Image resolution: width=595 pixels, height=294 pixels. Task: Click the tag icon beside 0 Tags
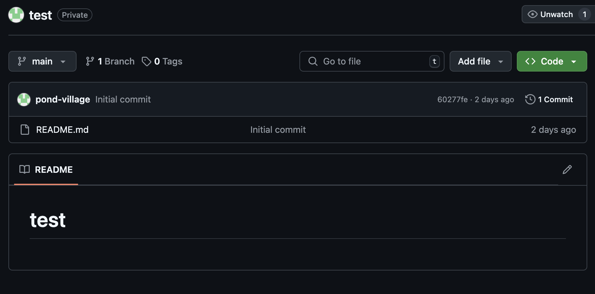coord(146,61)
